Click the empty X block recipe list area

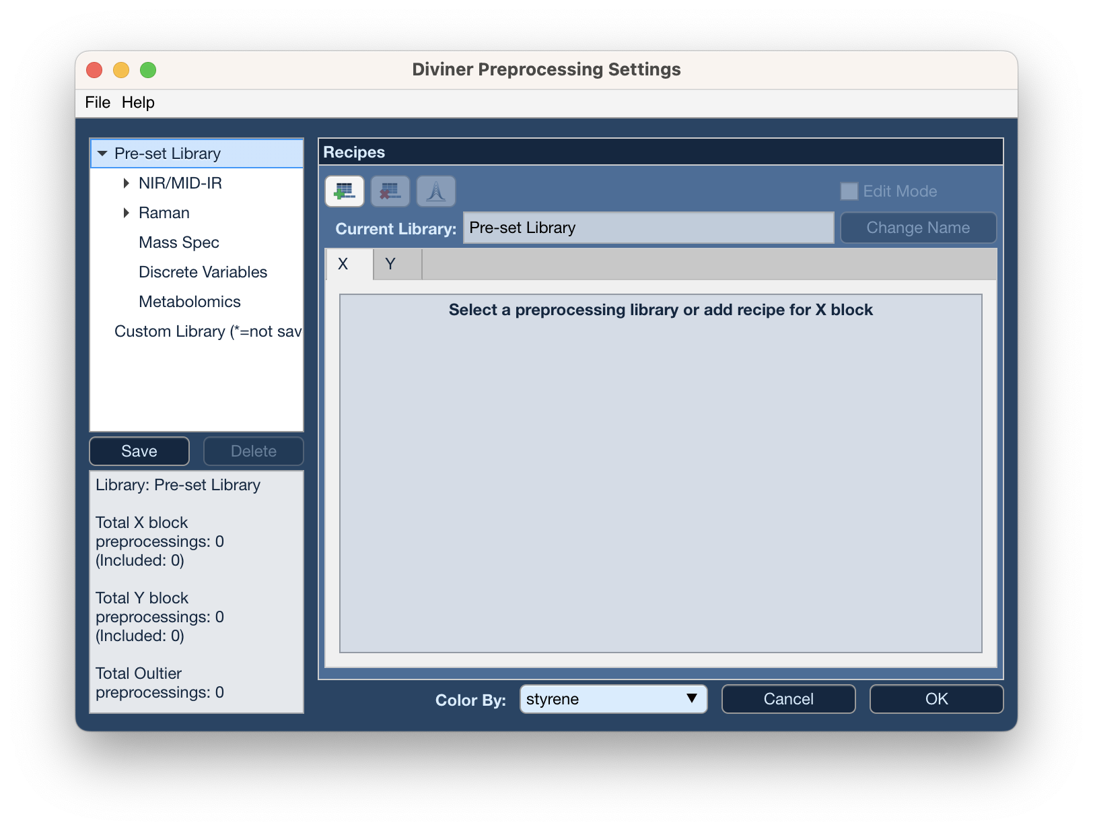[661, 473]
